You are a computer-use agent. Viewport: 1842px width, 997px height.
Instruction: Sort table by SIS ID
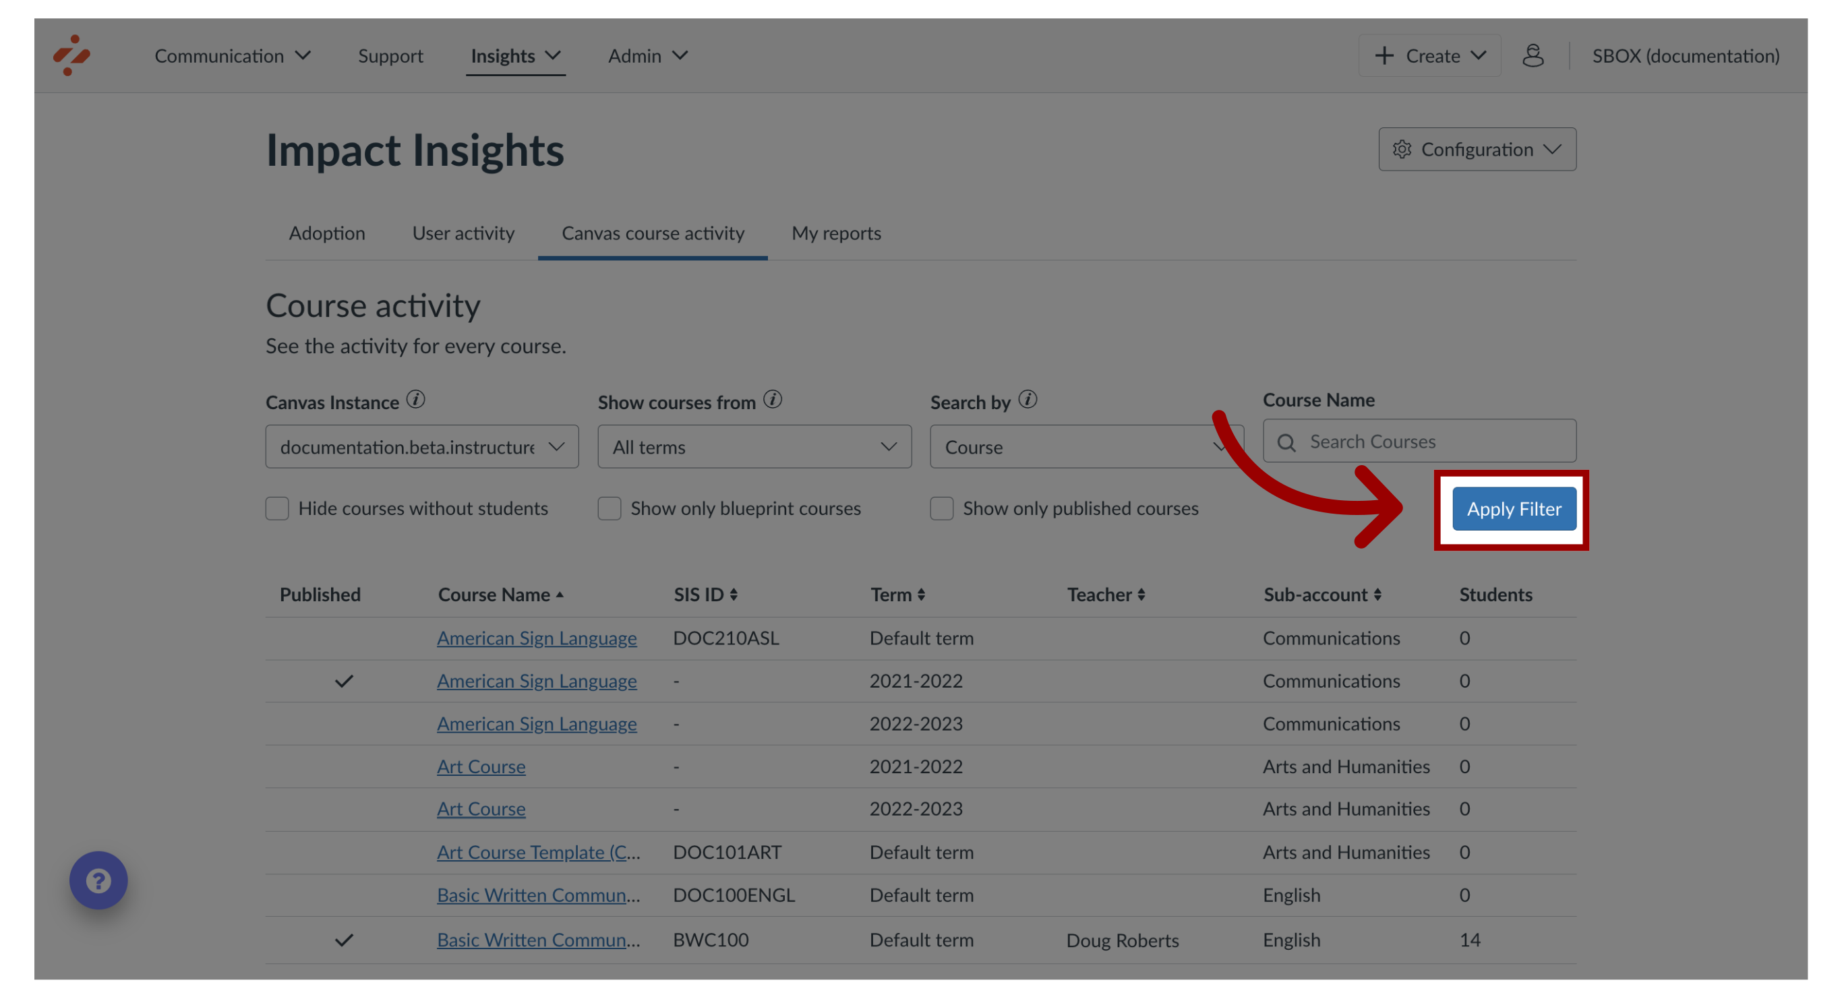coord(734,595)
